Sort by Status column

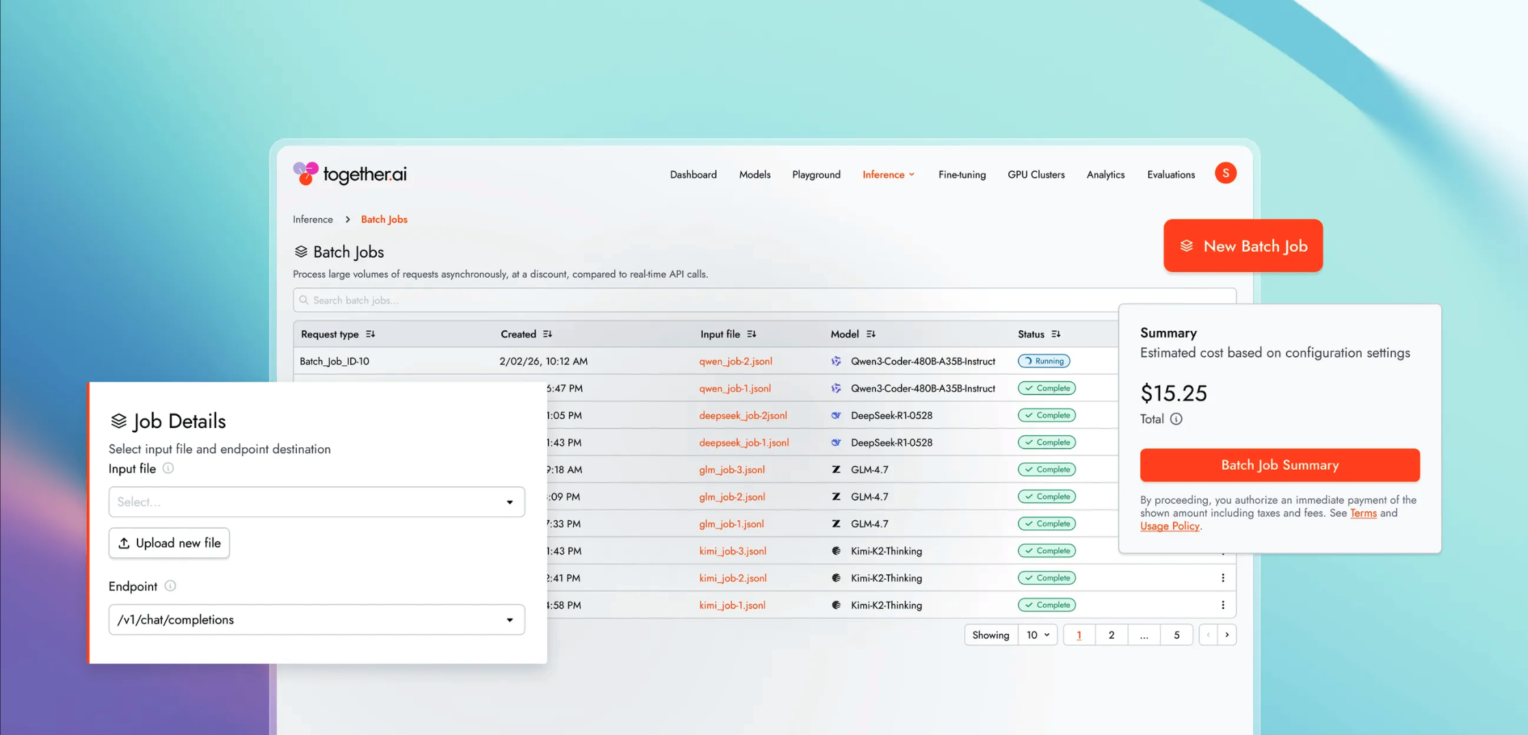coord(1056,334)
